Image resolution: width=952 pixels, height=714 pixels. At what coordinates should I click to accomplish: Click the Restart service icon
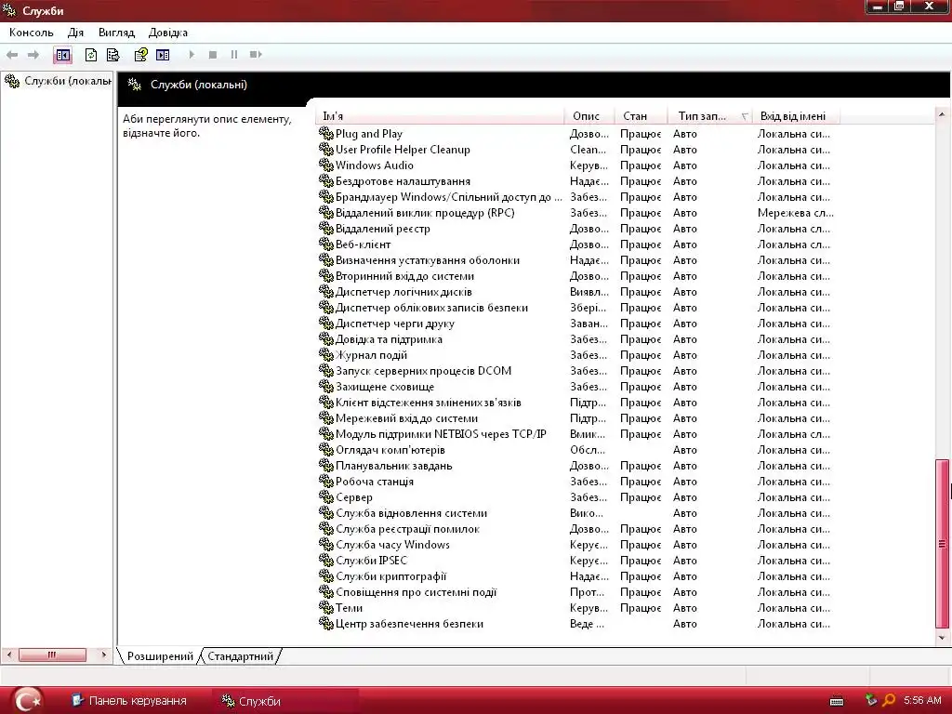tap(256, 55)
